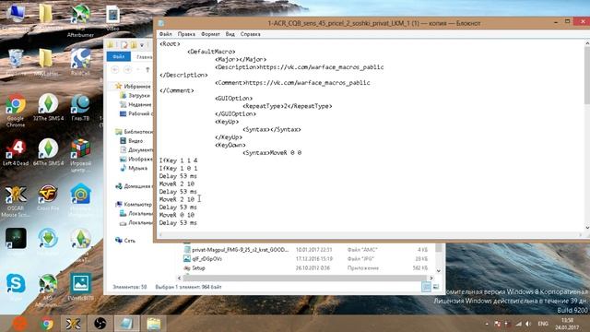
Task: Open Explorer quick access toolbar dropdown
Action: pyautogui.click(x=142, y=45)
